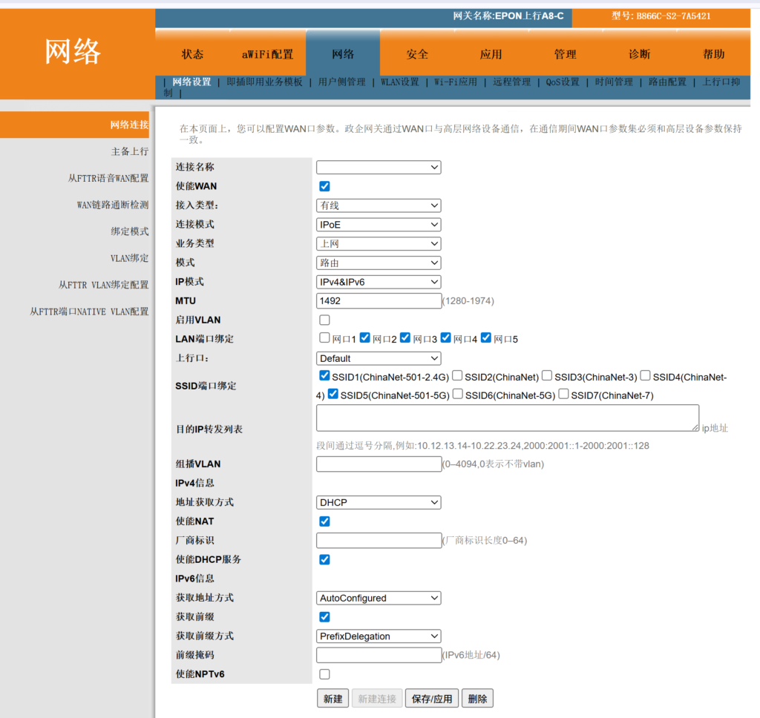The image size is (760, 718).
Task: Expand the IP模式 IPv4&IPv6 dropdown
Action: 379,282
